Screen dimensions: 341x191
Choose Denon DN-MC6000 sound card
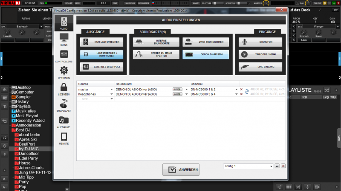click(x=206, y=54)
